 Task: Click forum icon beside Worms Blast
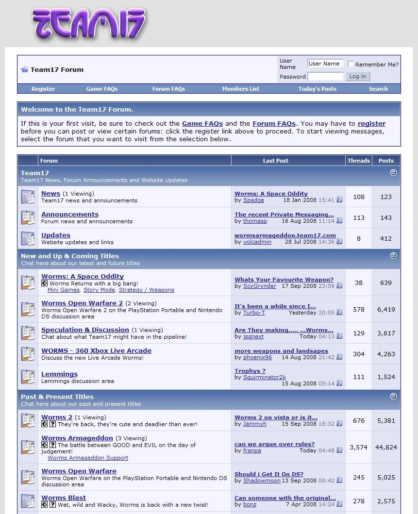click(28, 501)
